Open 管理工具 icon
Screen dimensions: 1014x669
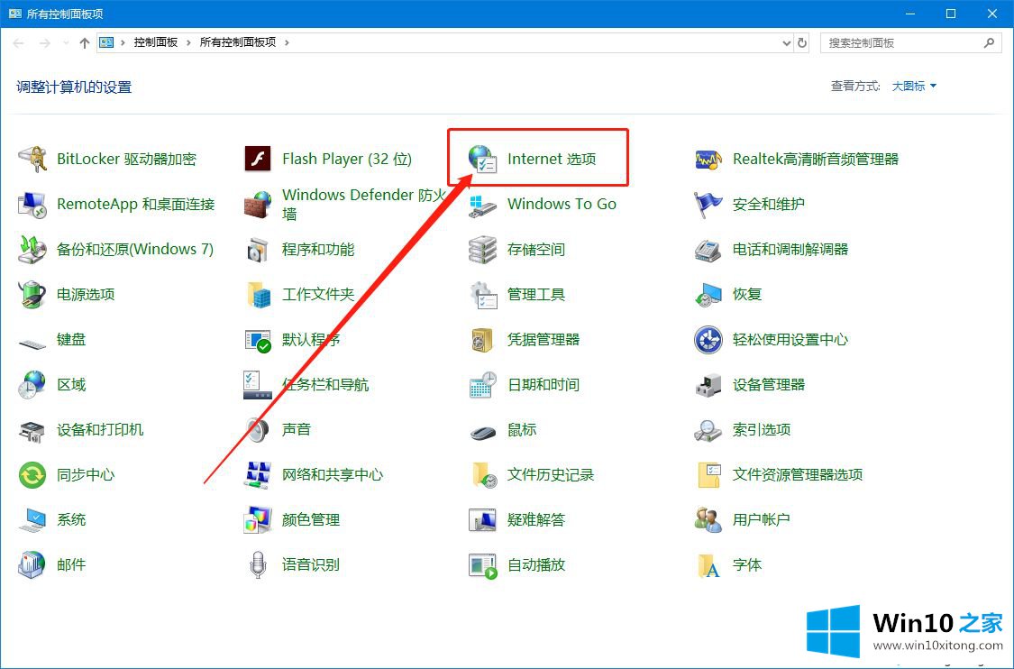(483, 295)
